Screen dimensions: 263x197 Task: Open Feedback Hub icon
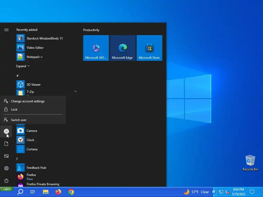coord(21,168)
